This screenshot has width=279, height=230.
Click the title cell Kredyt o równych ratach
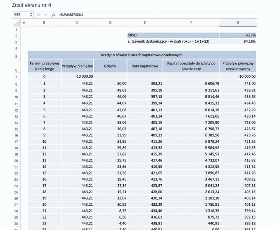pos(142,55)
